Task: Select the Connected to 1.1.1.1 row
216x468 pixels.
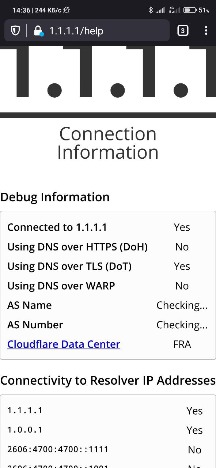Action: pyautogui.click(x=108, y=227)
